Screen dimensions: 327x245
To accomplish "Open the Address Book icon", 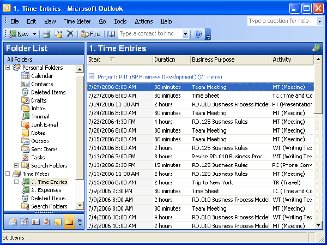I will 111,34.
